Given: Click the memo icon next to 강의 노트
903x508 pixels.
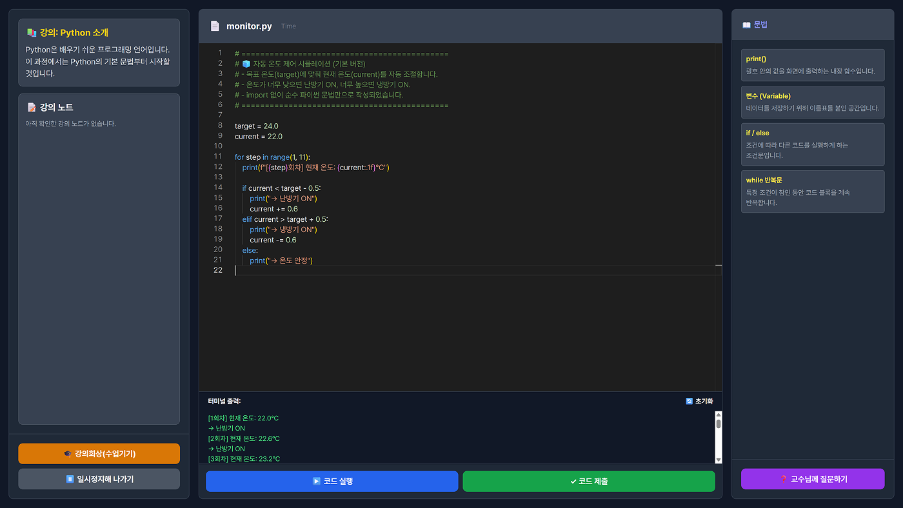Looking at the screenshot, I should click(32, 107).
